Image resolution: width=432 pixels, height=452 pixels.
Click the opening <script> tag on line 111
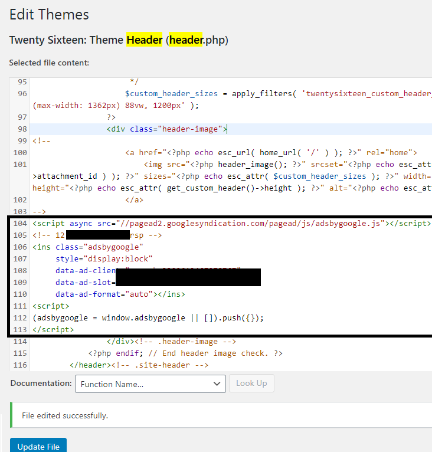[x=51, y=306]
